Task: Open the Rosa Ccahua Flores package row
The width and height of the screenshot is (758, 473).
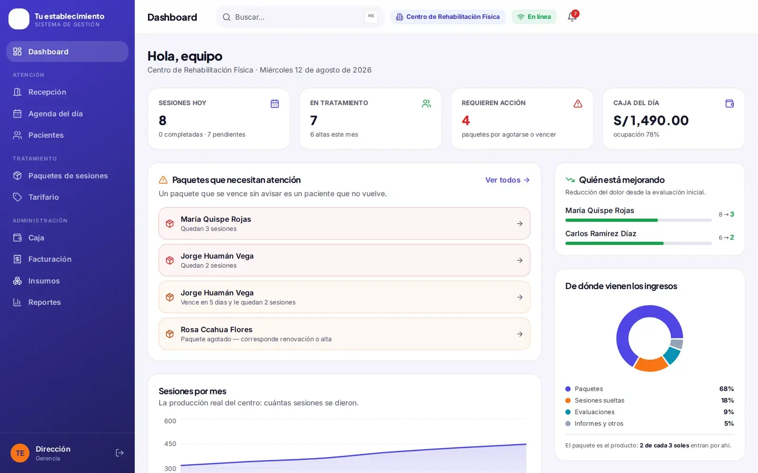Action: [x=344, y=334]
